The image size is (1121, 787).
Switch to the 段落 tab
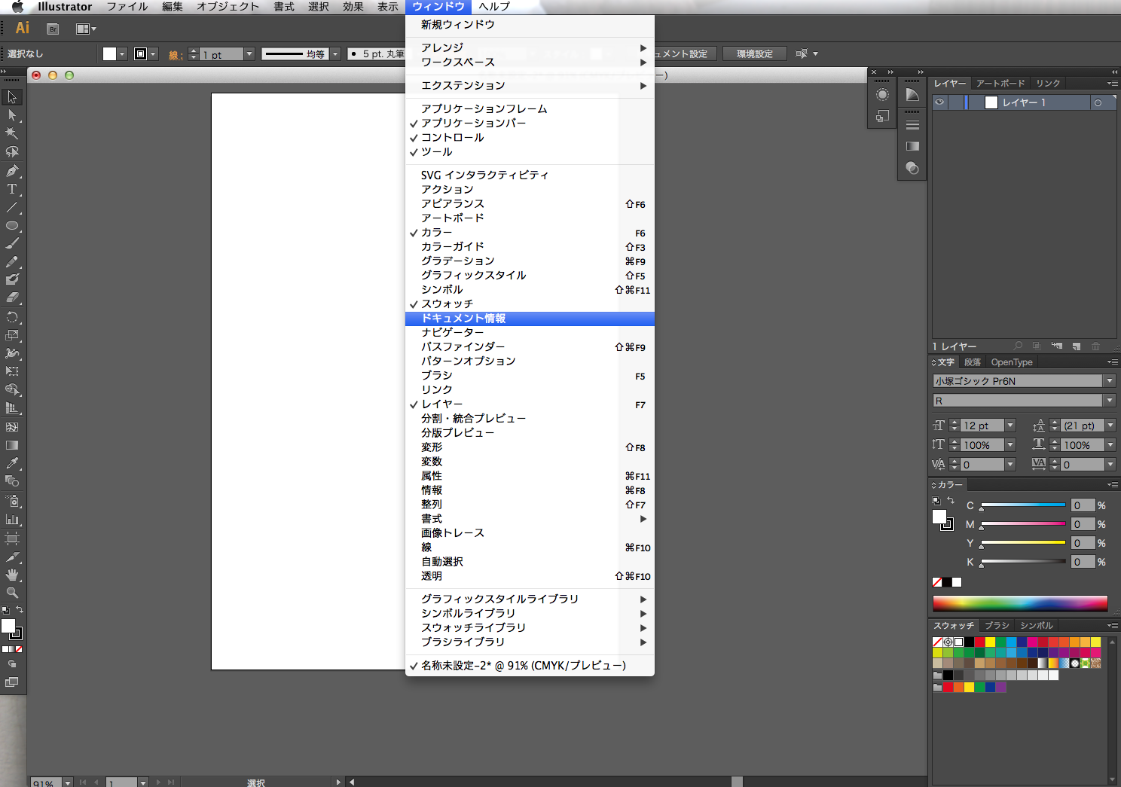[973, 362]
